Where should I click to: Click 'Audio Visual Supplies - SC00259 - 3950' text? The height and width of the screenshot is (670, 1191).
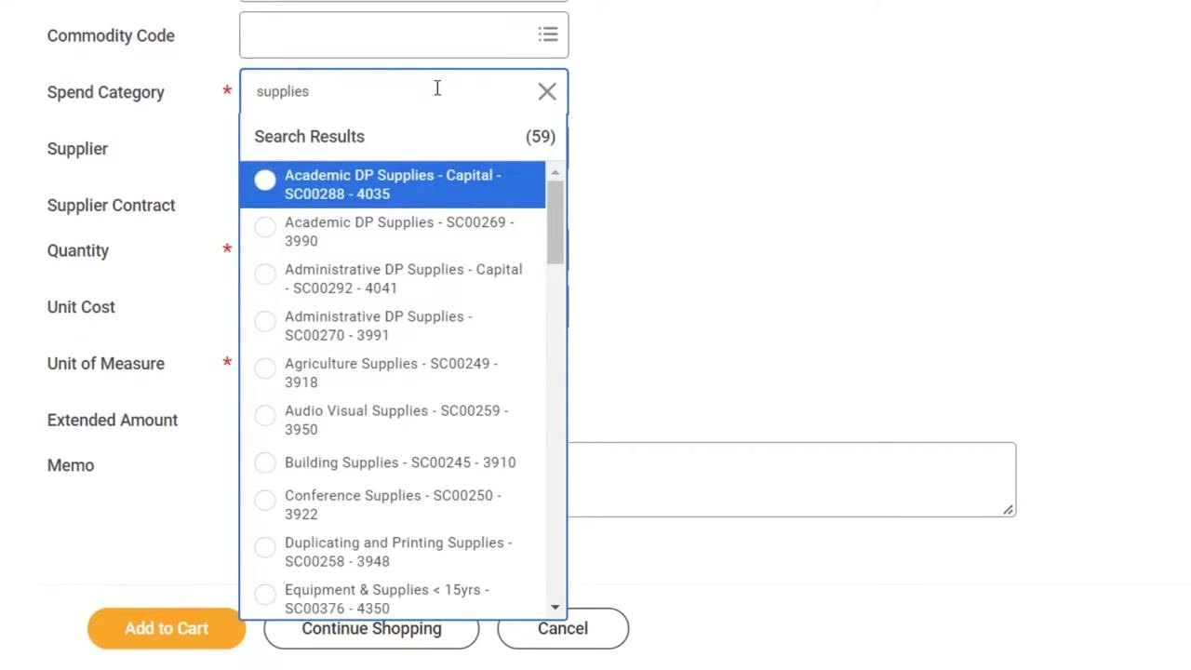point(396,420)
